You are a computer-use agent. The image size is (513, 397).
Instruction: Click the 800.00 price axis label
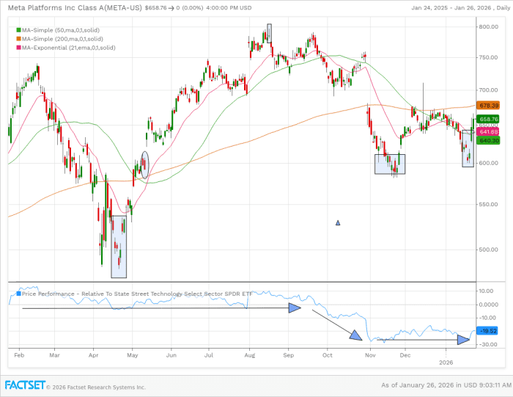[x=489, y=27]
